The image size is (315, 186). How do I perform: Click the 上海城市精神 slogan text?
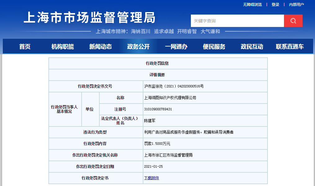[158, 31]
